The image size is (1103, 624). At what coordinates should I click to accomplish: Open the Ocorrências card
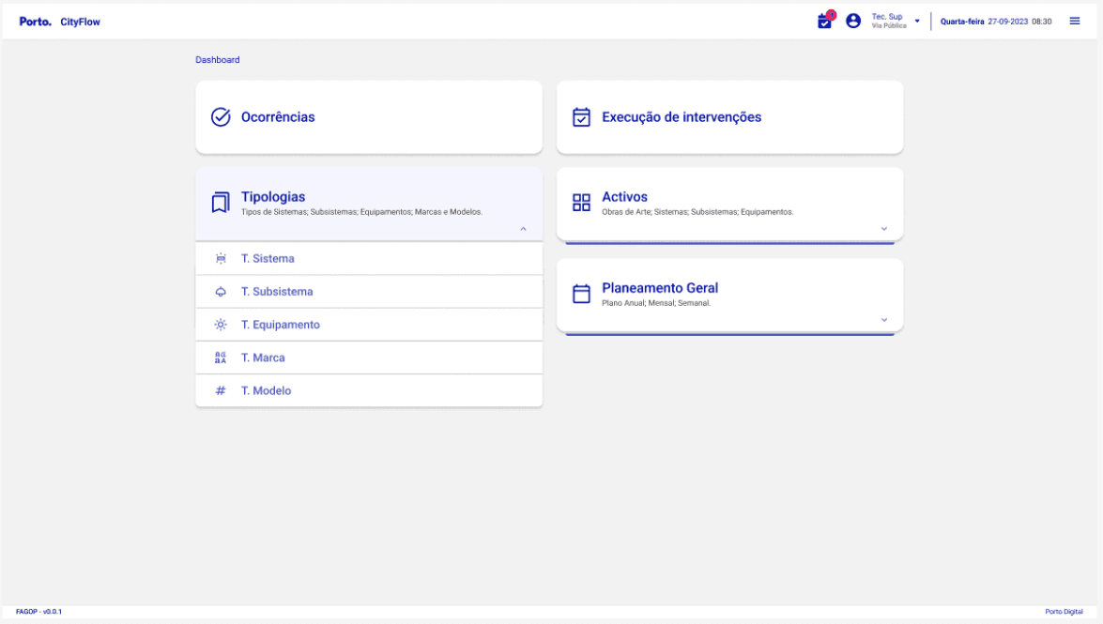(369, 116)
